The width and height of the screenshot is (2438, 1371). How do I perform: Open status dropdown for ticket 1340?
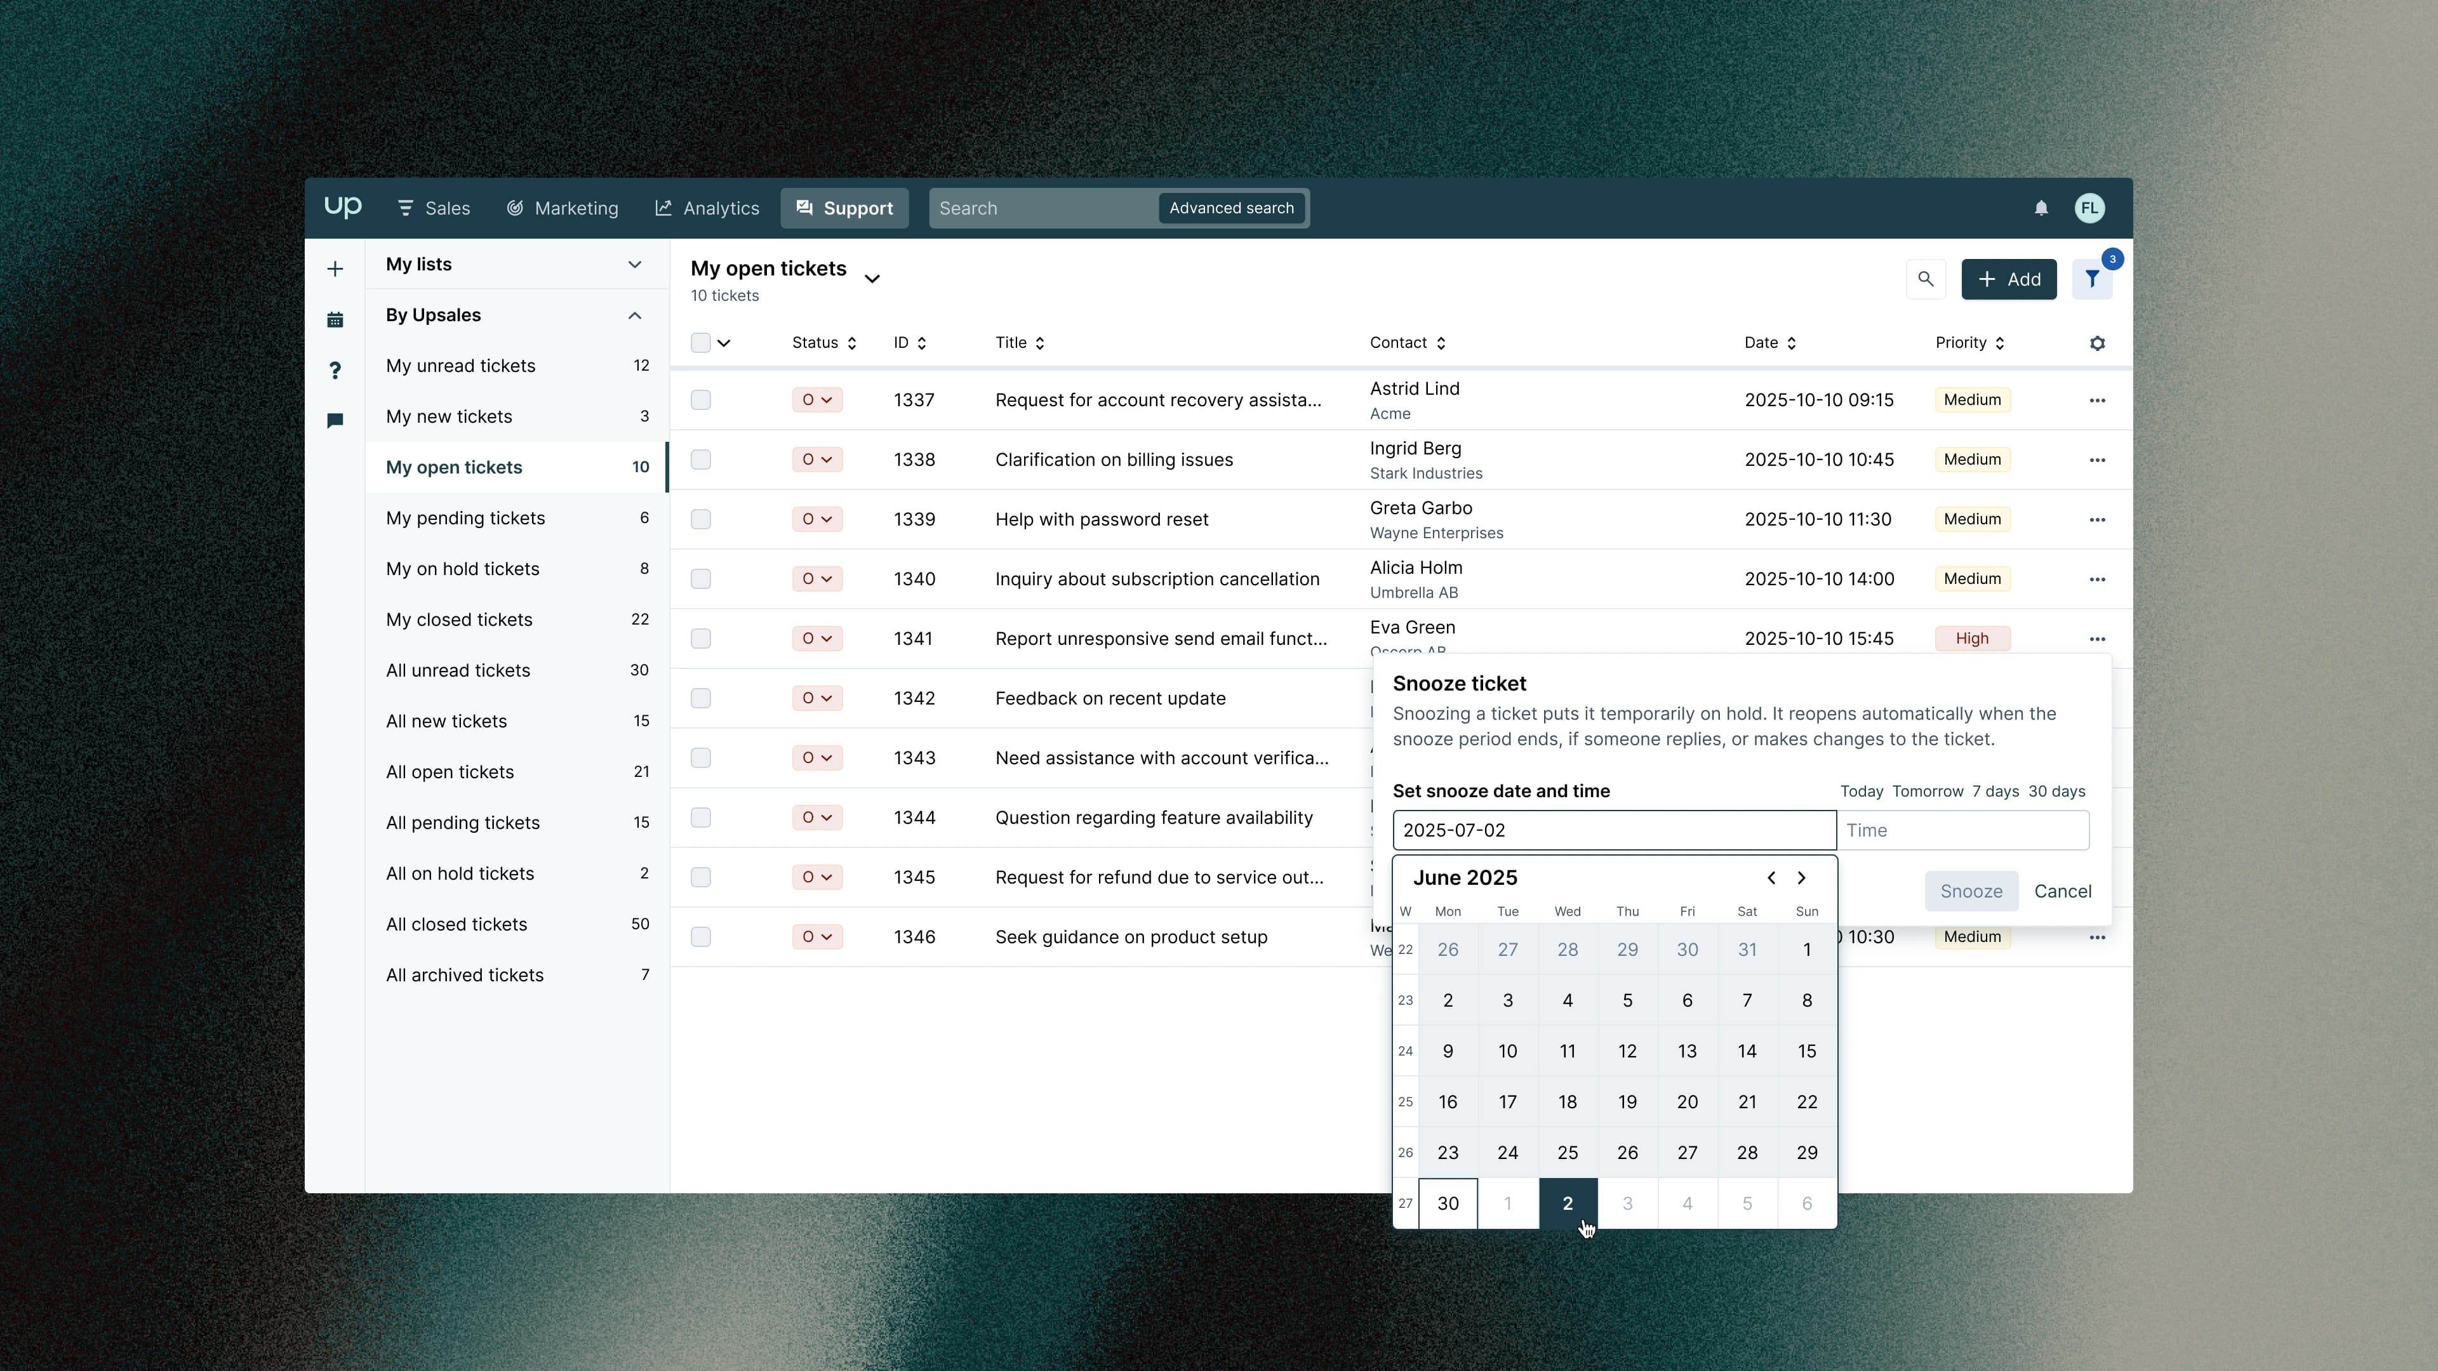pos(816,579)
